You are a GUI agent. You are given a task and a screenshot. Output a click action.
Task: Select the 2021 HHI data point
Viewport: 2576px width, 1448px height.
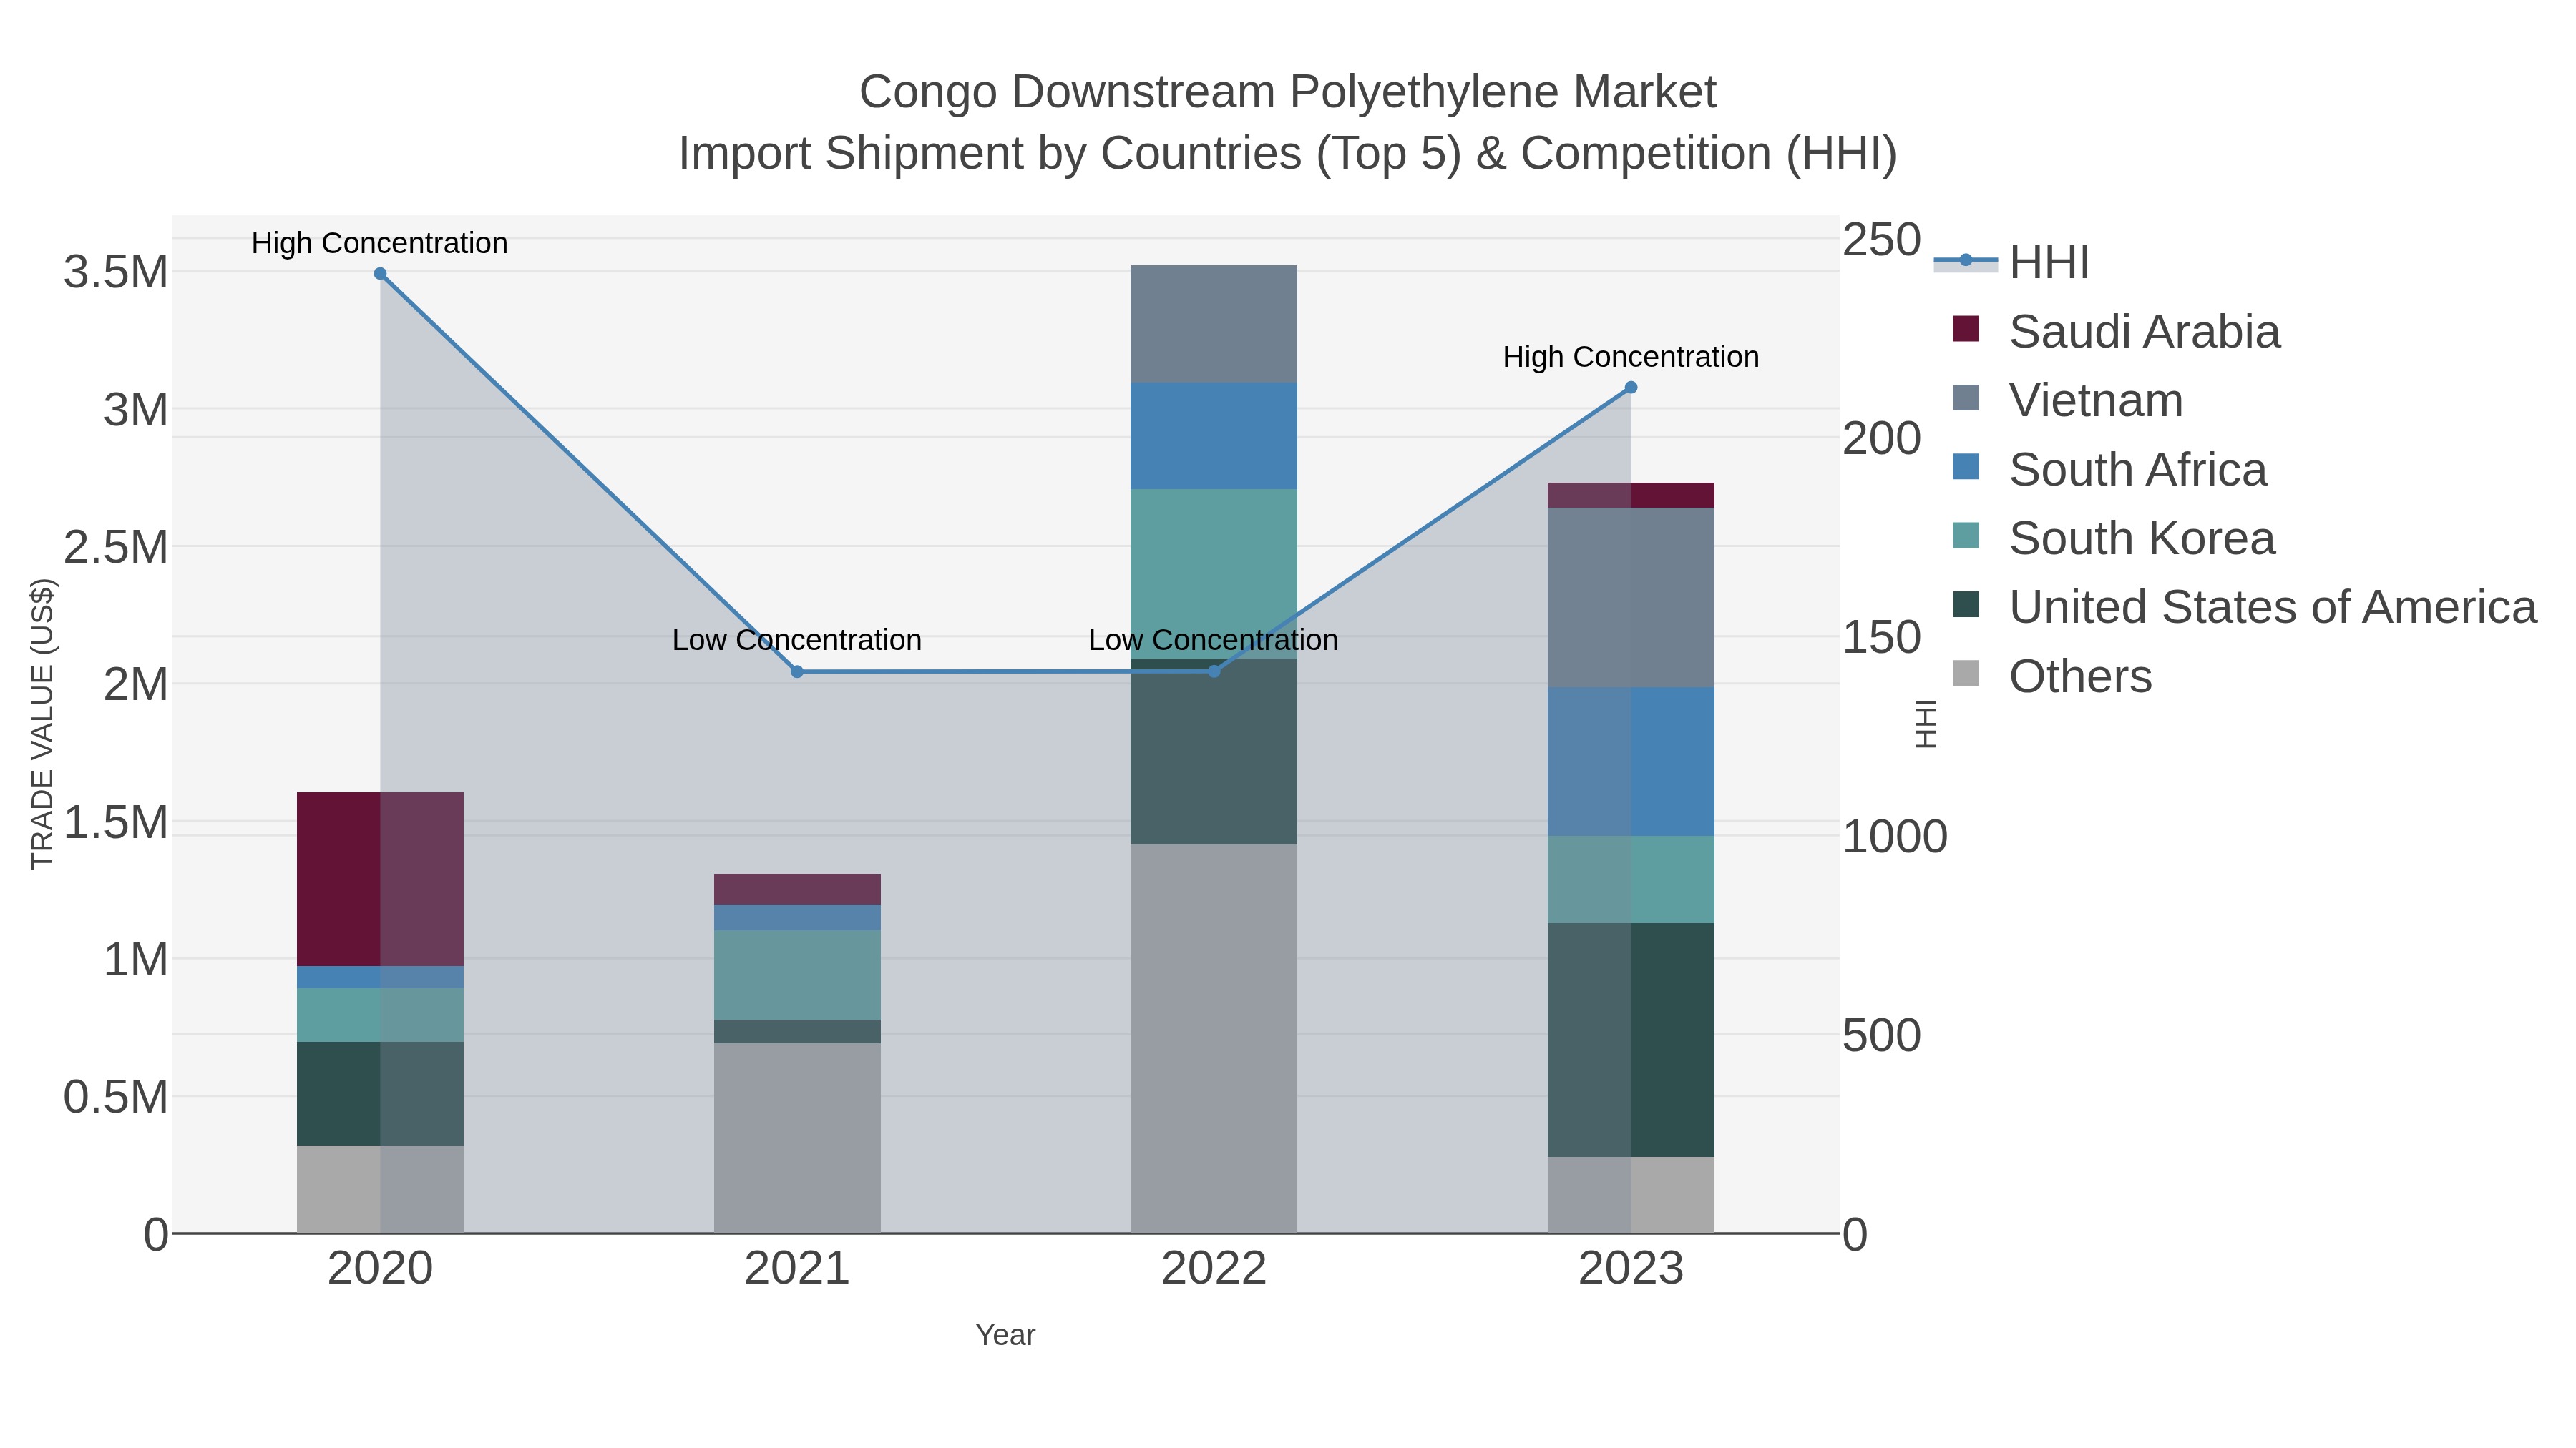click(x=797, y=671)
